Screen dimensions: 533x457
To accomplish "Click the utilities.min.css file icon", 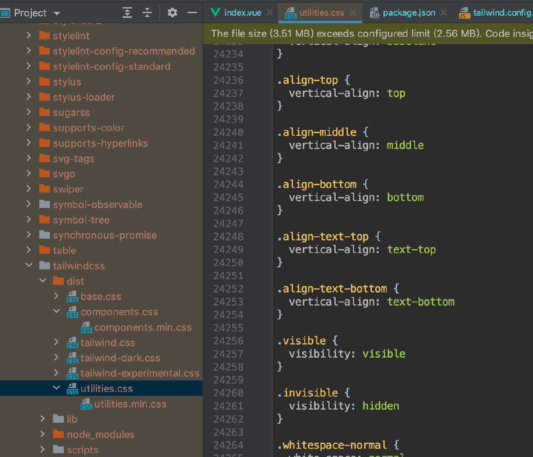I will pyautogui.click(x=86, y=404).
